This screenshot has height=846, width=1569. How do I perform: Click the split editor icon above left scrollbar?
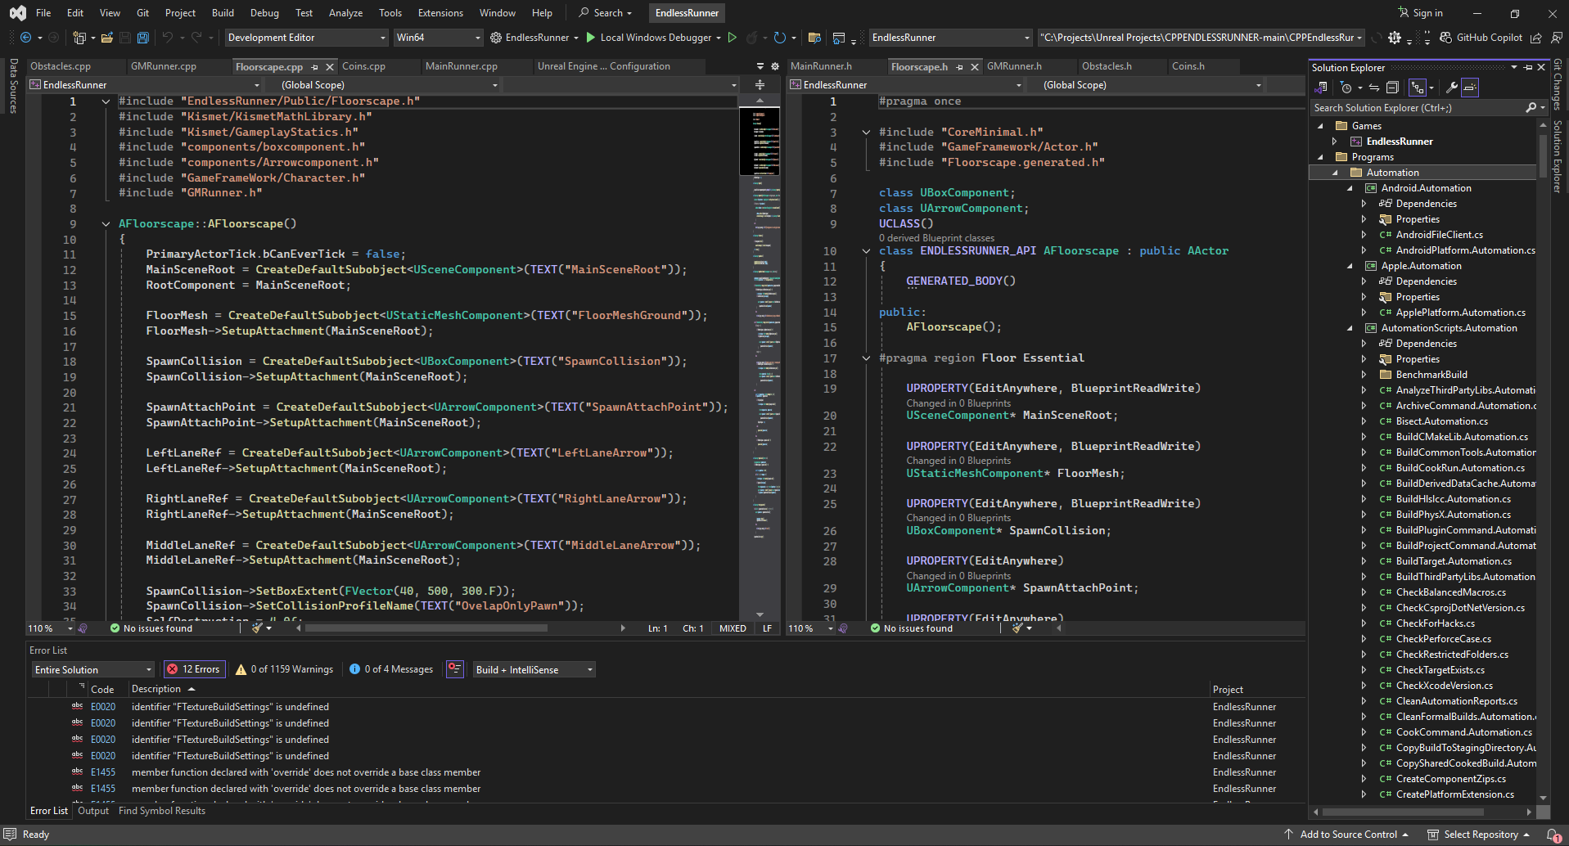tap(760, 85)
